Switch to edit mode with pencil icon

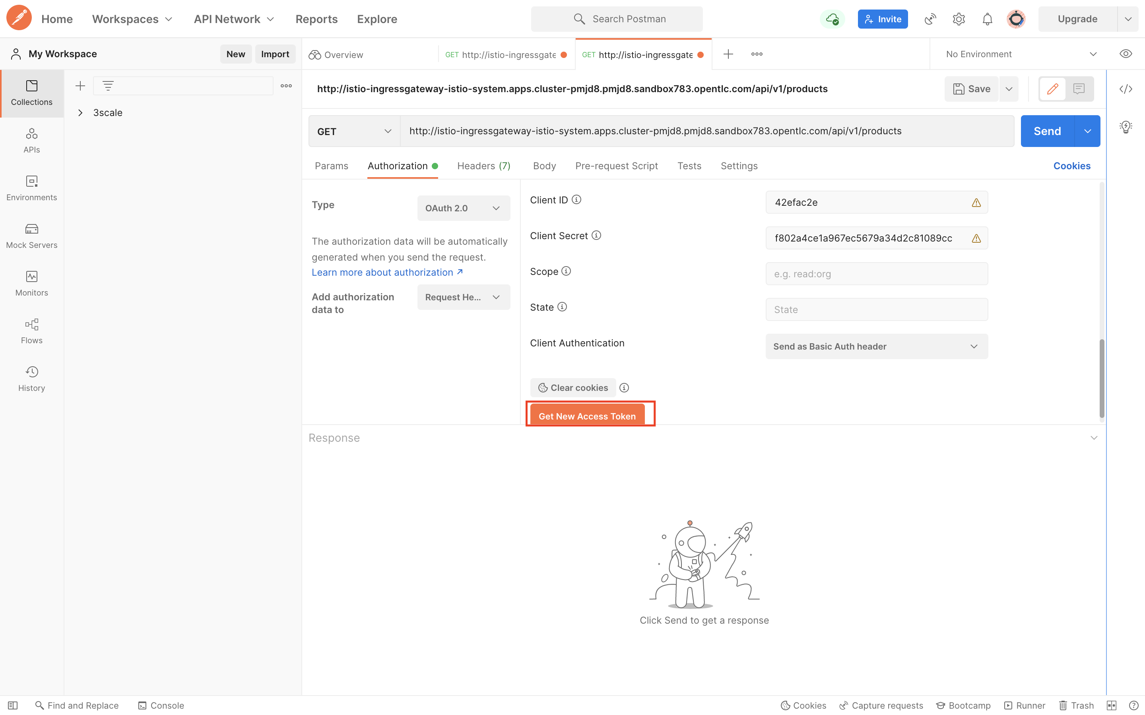click(x=1053, y=89)
